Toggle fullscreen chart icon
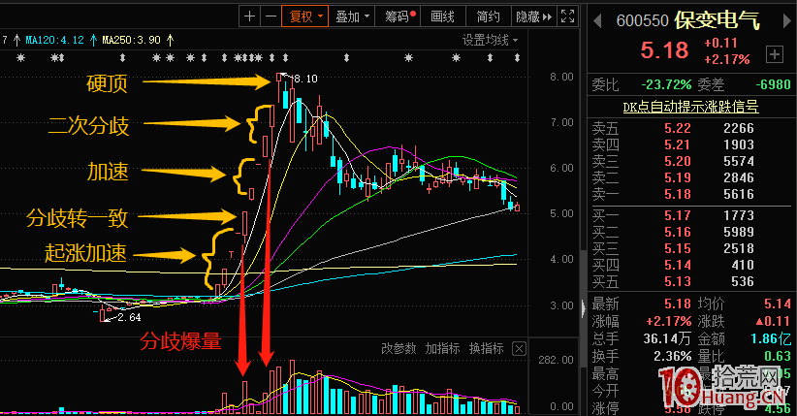Image resolution: width=797 pixels, height=416 pixels. pyautogui.click(x=568, y=16)
